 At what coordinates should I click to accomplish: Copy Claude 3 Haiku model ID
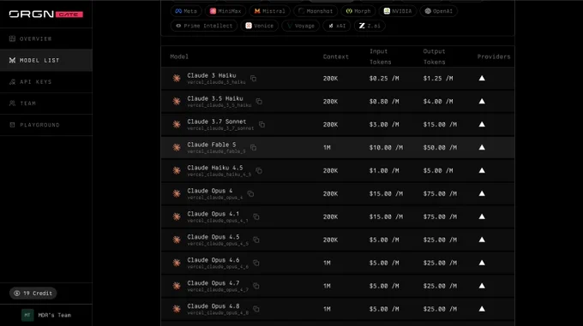coord(253,78)
